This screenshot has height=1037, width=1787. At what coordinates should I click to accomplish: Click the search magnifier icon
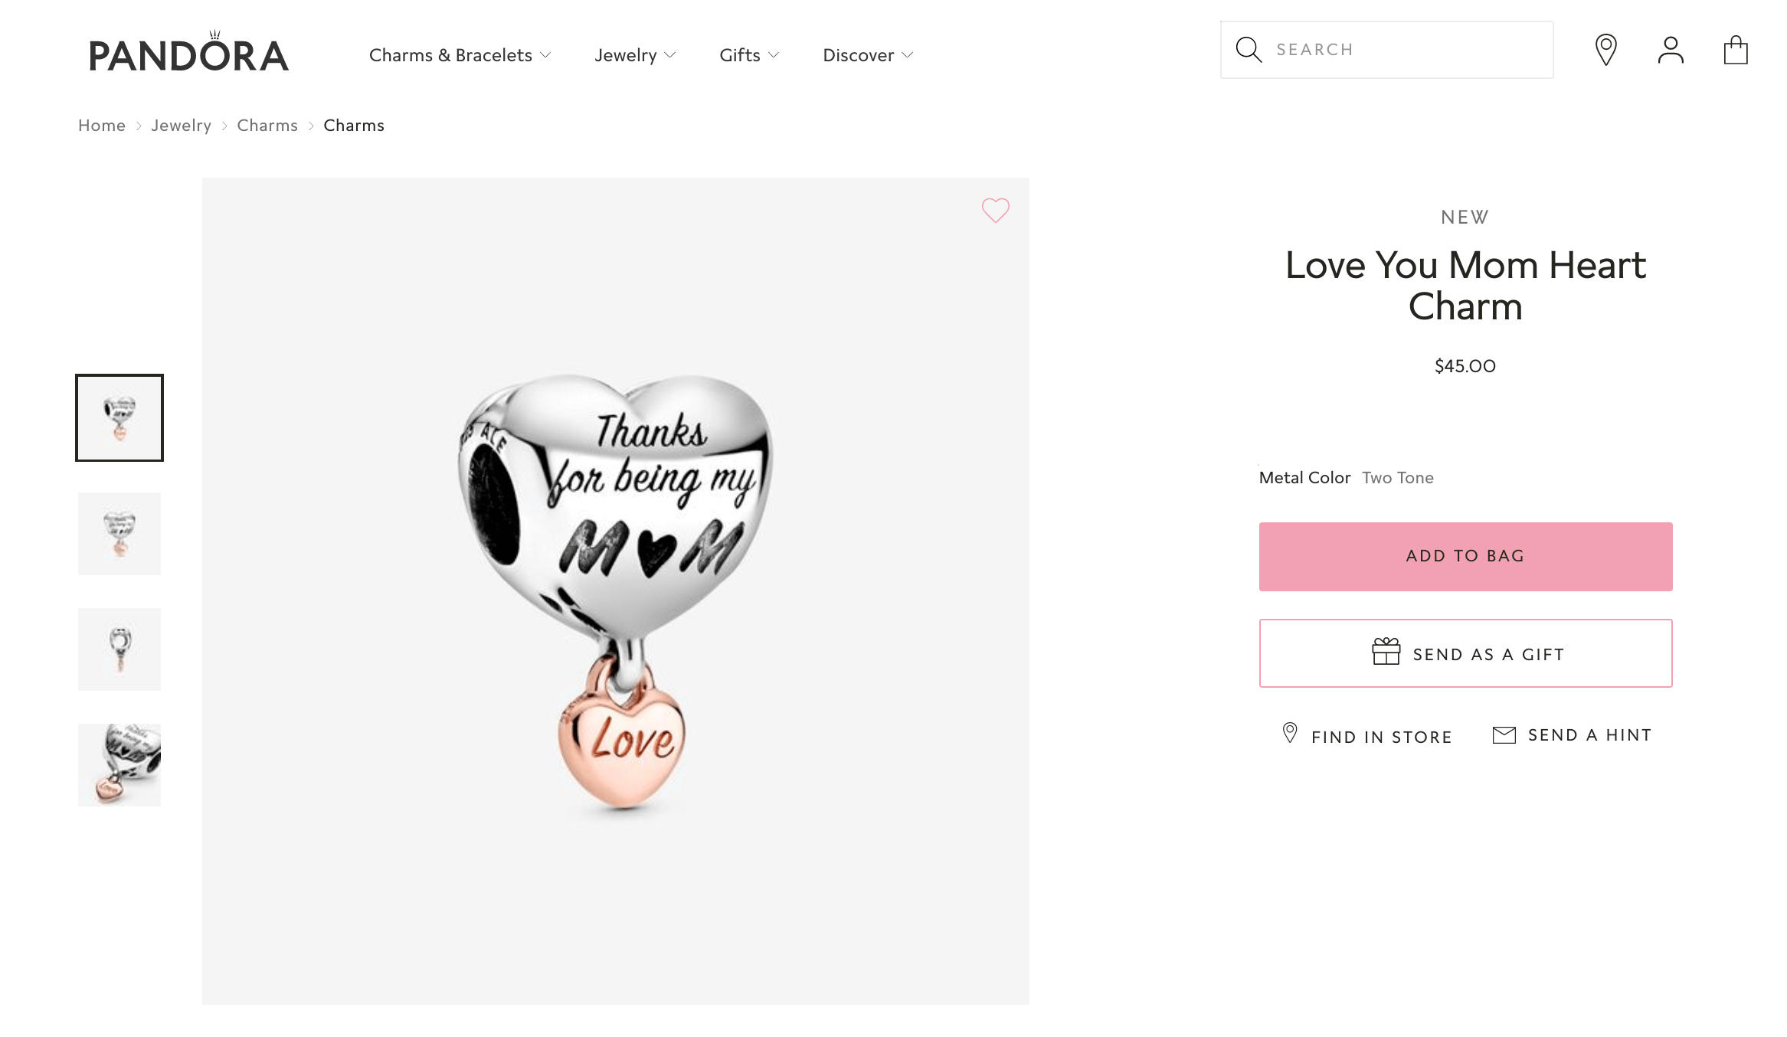(1248, 50)
